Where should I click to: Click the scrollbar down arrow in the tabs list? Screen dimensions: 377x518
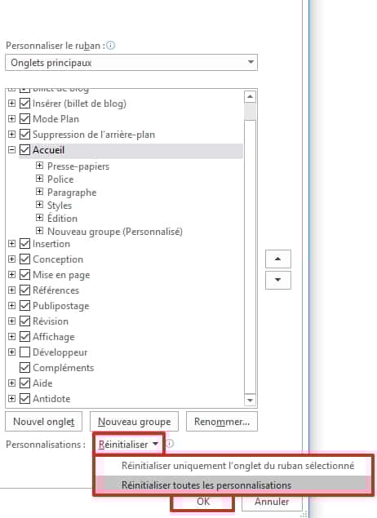pos(251,400)
